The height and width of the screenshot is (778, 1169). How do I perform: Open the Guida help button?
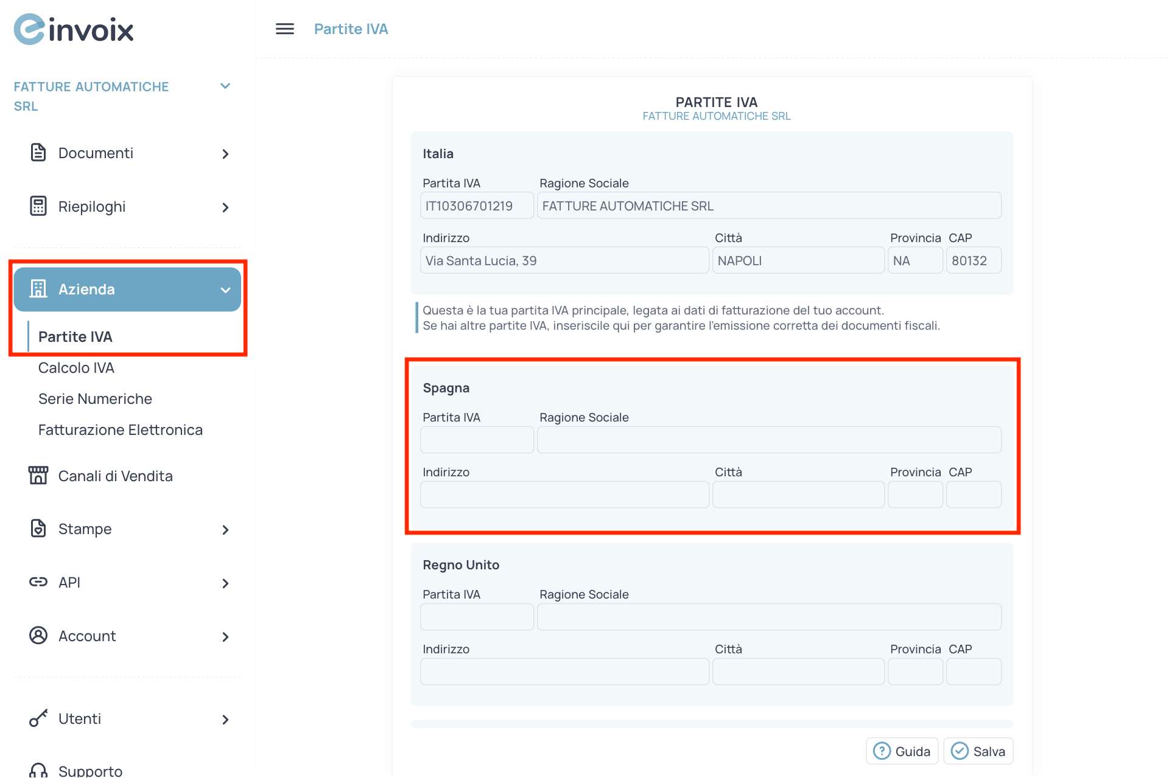(x=902, y=751)
